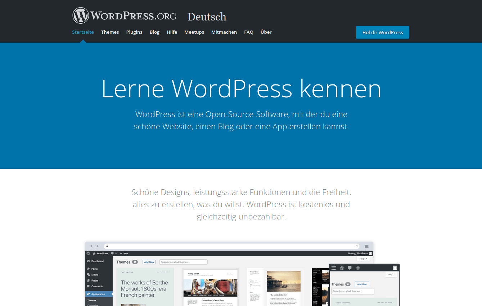Select the Twenty Eleven theme thumbnail
Screen dimensions: 482x306
[x=211, y=287]
